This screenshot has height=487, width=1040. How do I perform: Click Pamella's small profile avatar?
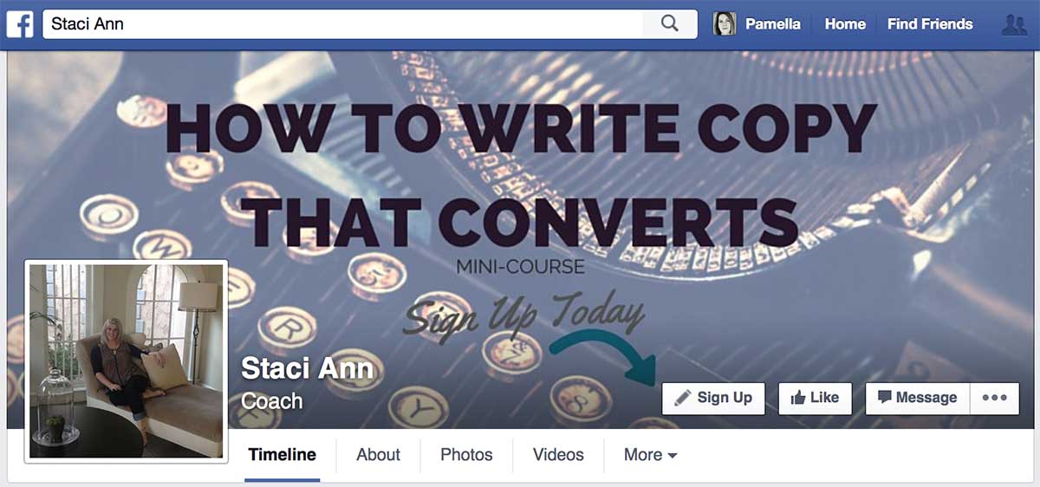725,24
